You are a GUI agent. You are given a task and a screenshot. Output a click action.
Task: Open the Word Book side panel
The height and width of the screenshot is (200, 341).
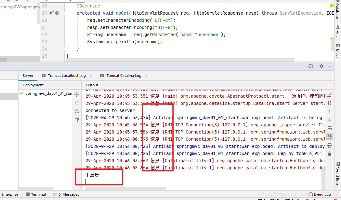[337, 174]
